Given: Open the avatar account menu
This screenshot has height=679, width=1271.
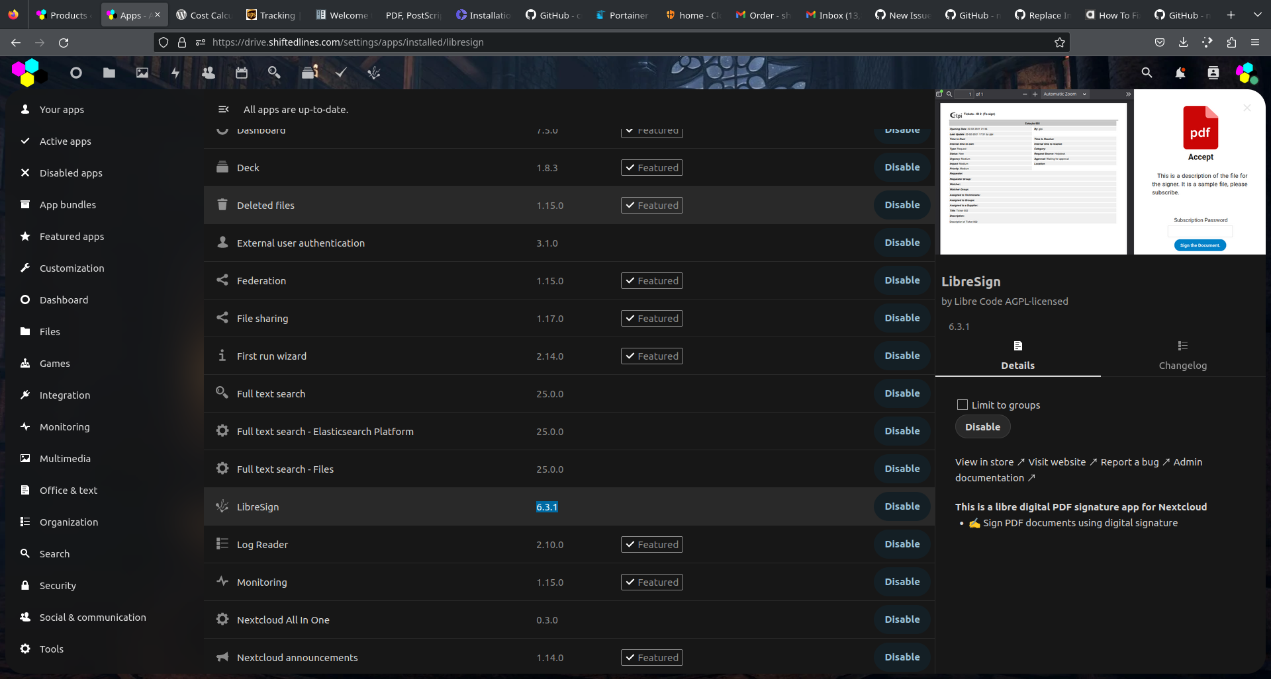Looking at the screenshot, I should coord(1247,73).
